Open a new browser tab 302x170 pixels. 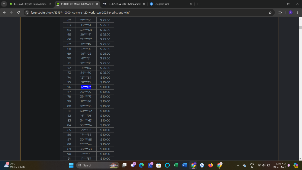click(198, 4)
